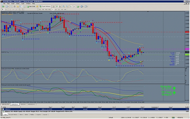Toggle the Market Watch window icon
This screenshot has width=190, height=119.
pos(11,6)
